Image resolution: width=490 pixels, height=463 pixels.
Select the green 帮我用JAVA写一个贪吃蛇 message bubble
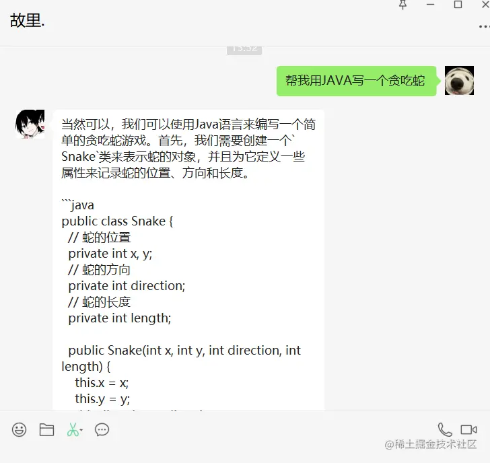pyautogui.click(x=356, y=81)
